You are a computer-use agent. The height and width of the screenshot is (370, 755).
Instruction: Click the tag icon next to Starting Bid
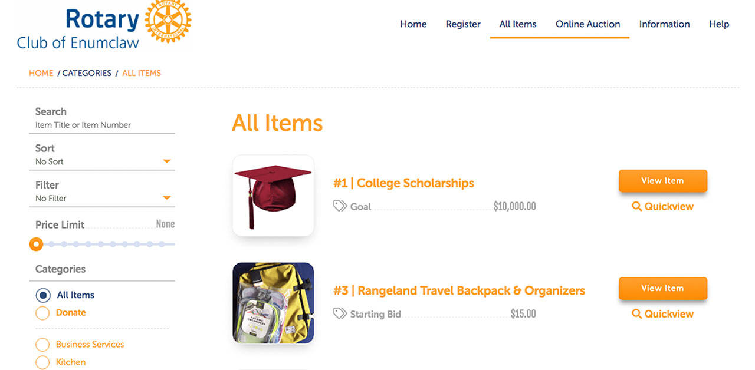click(x=340, y=313)
